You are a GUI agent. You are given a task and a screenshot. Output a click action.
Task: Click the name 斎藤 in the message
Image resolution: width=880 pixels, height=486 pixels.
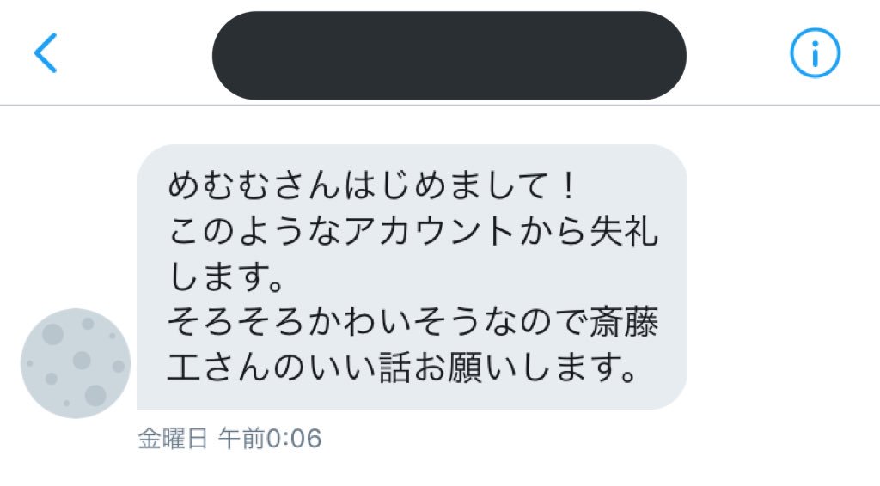point(623,323)
